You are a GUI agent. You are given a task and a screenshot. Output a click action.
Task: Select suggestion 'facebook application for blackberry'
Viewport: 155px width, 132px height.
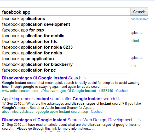tap(65, 64)
